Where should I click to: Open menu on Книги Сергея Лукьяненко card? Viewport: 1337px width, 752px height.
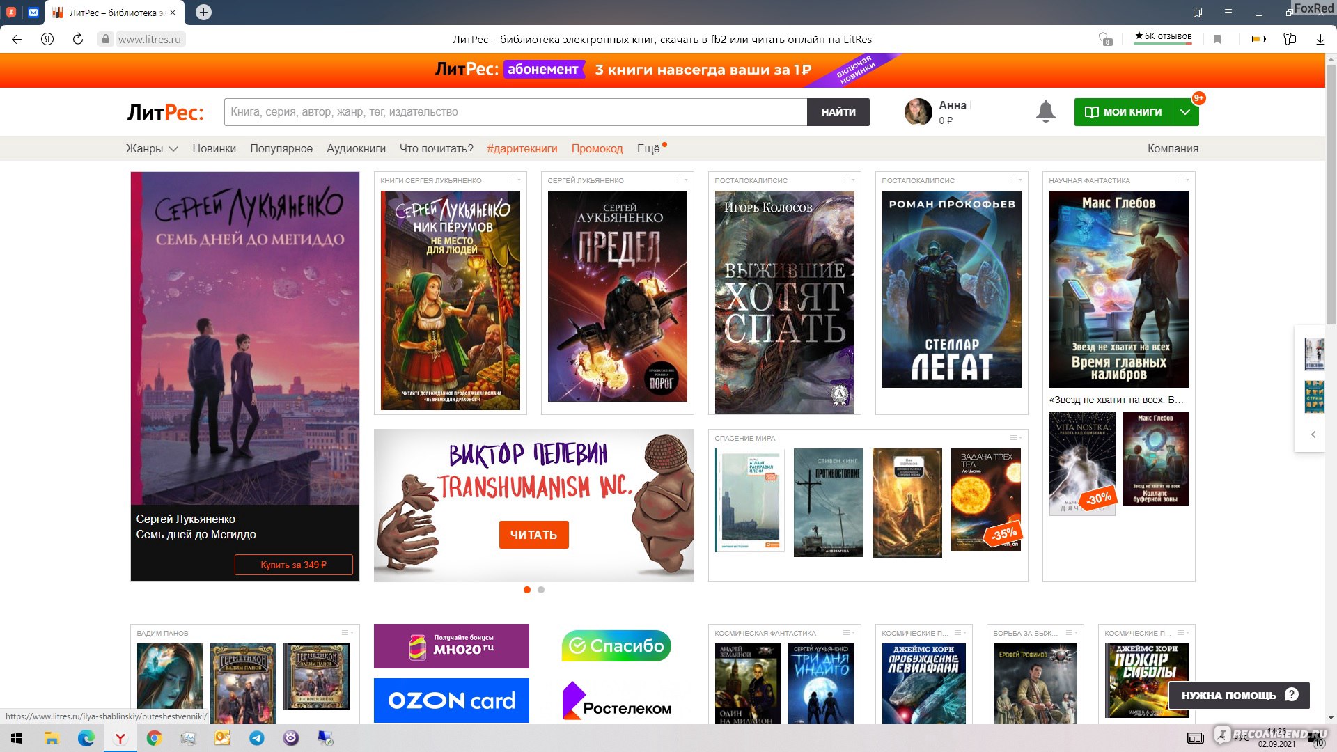coord(514,180)
